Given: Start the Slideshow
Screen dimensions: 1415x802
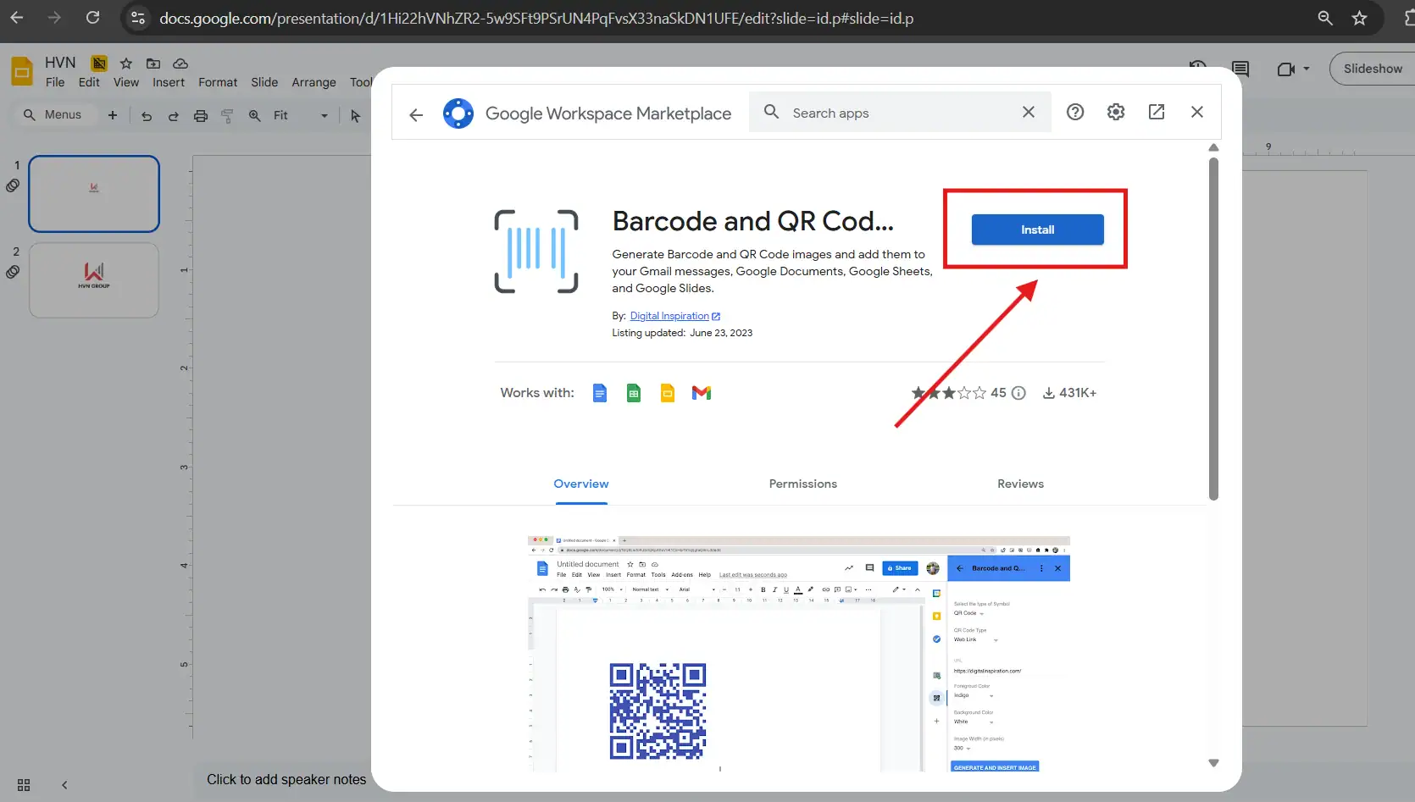Looking at the screenshot, I should point(1373,69).
